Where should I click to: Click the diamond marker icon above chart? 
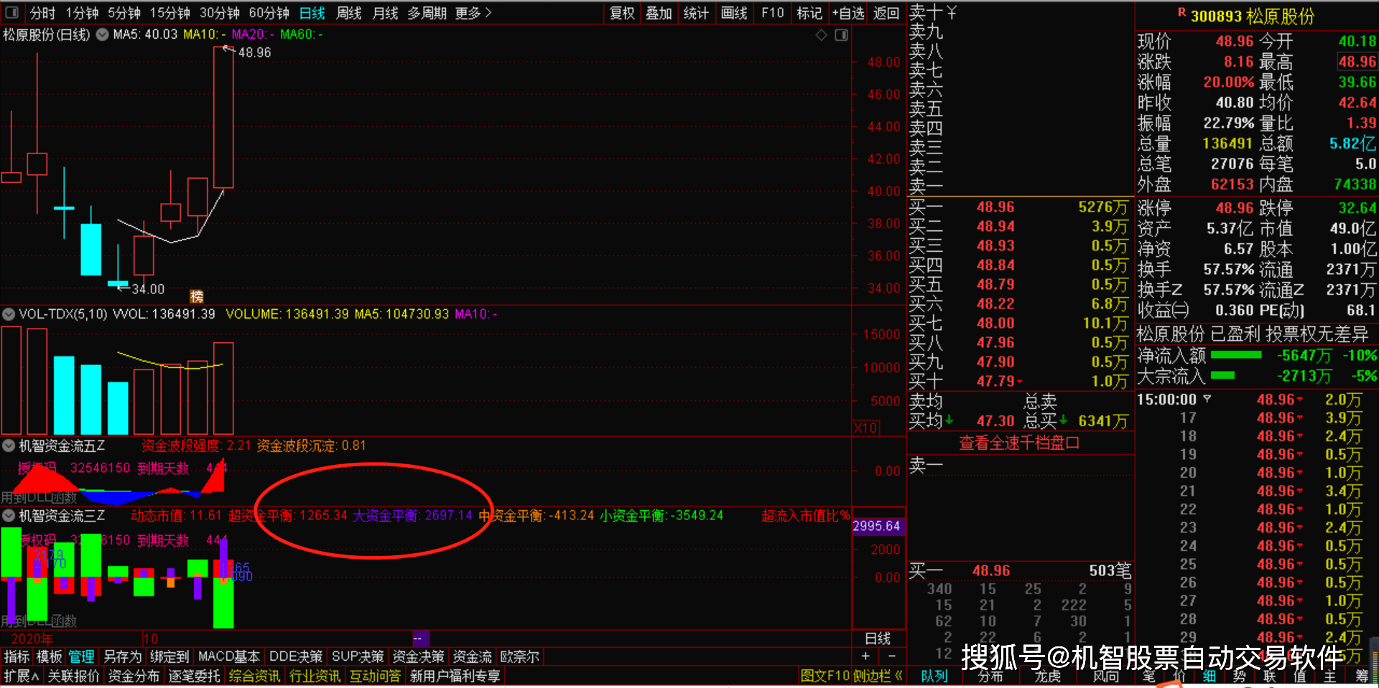pos(822,35)
